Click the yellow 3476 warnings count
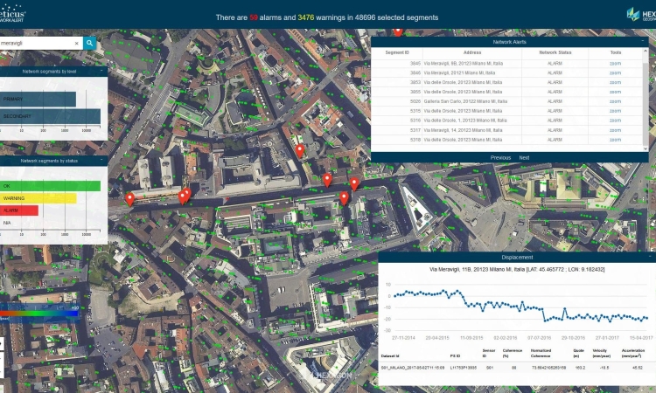Viewport: 656px width, 393px height. 306,17
